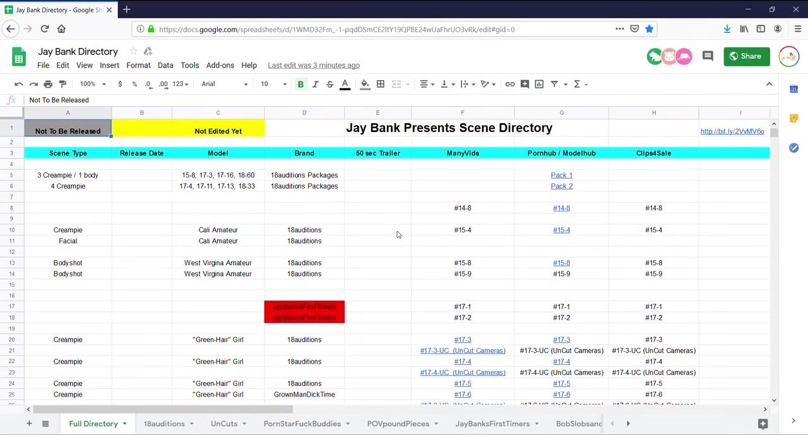The image size is (808, 435).
Task: Click the green Share button
Action: pyautogui.click(x=746, y=56)
